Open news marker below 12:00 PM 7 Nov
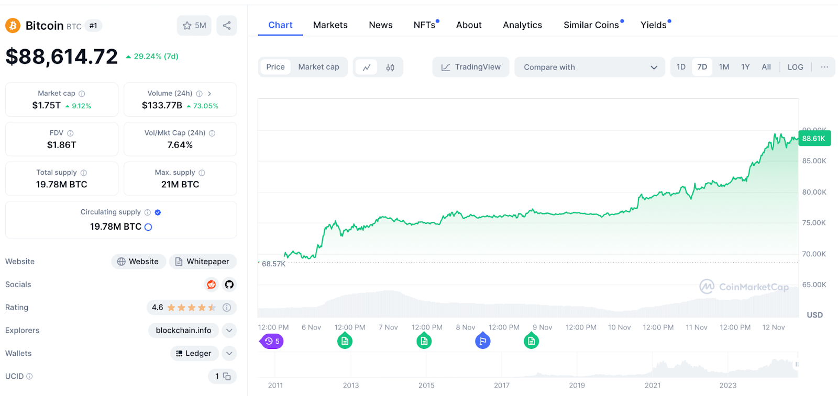Viewport: 838px width, 396px height. (424, 341)
